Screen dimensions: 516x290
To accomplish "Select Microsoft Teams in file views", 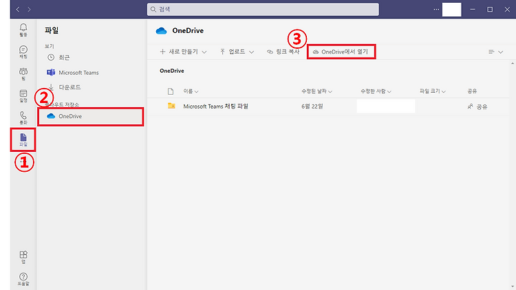I will pos(73,72).
